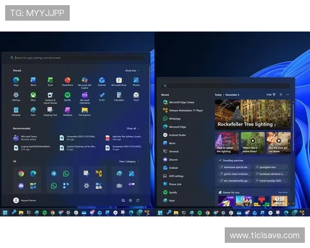The height and width of the screenshot is (248, 310).
Task: Open Microsoft 365 Copilot pinned app
Action: pyautogui.click(x=85, y=83)
